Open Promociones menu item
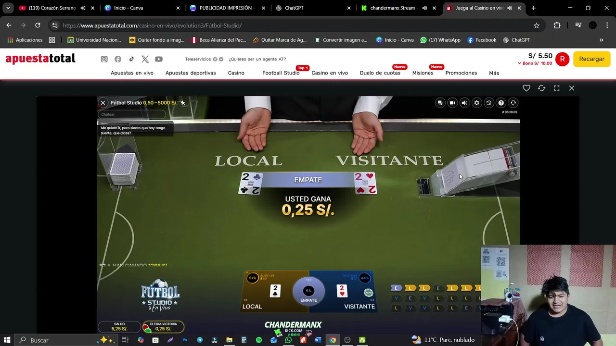The image size is (616, 346). [461, 73]
